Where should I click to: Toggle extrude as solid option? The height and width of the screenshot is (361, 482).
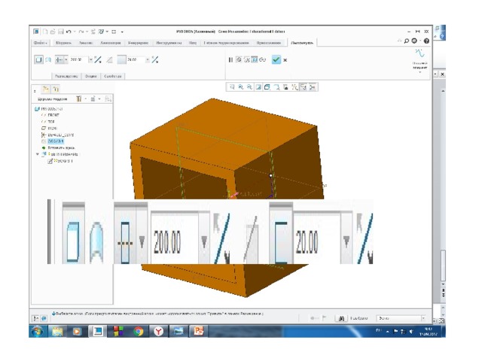click(x=38, y=59)
